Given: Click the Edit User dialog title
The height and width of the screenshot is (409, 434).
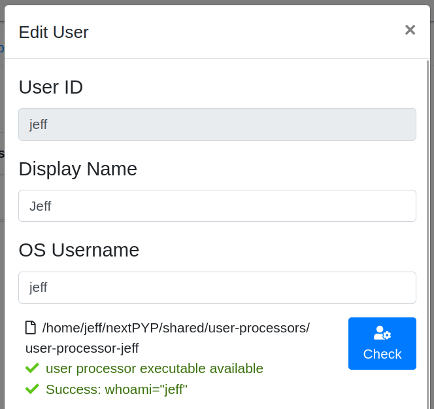Looking at the screenshot, I should (54, 32).
